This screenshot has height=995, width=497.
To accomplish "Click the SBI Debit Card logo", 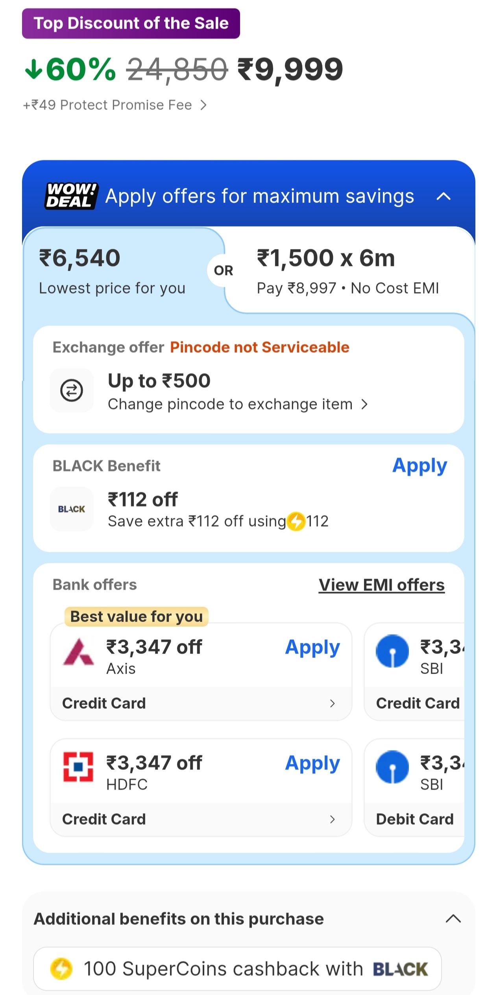I will (392, 767).
